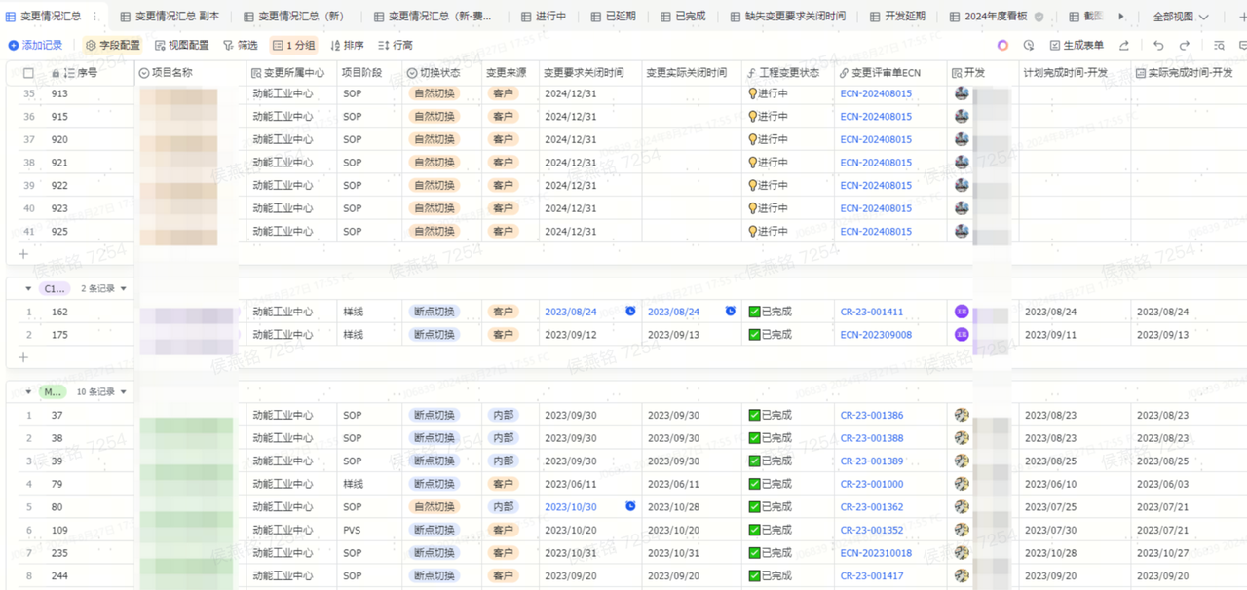Viewport: 1247px width, 590px height.
Task: Toggle 已完成 checkbox for row 序号 162
Action: point(754,312)
